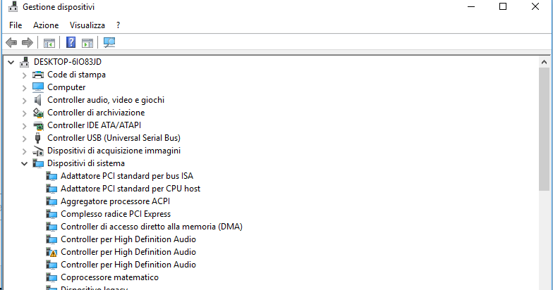
Task: Expand Controller audio, video e giochi
Action: 24,100
